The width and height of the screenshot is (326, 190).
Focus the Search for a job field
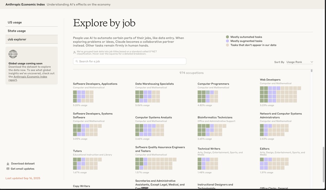(x=130, y=61)
